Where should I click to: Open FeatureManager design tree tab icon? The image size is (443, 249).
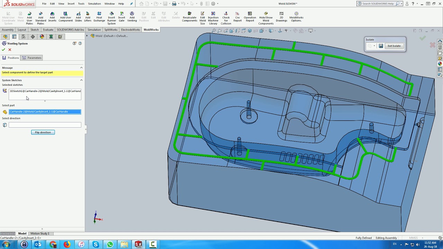5,37
